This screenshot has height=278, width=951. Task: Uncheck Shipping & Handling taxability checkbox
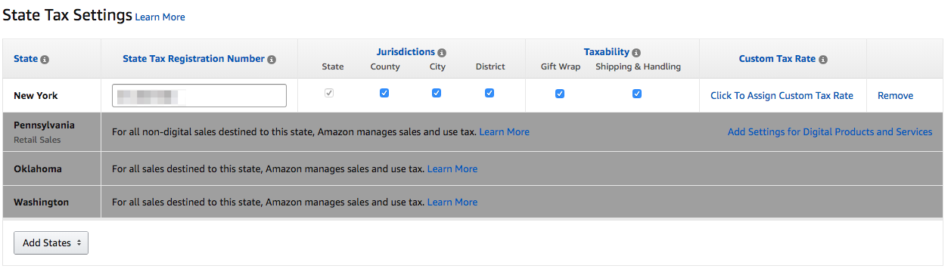tap(637, 94)
